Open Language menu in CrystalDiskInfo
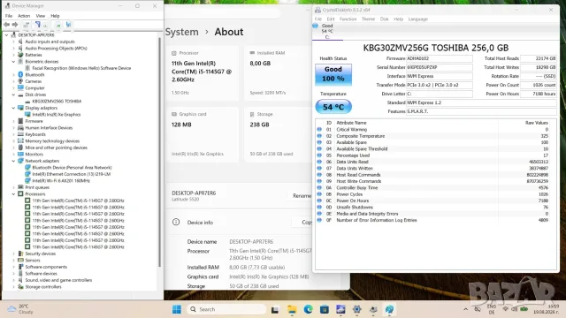This screenshot has width=566, height=318. click(x=418, y=19)
